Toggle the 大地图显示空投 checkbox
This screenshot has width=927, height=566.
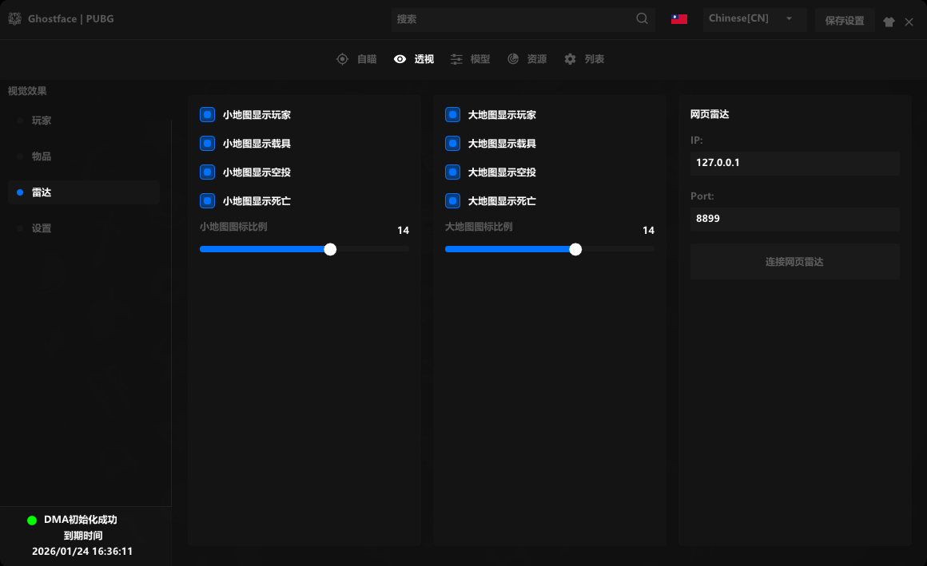click(x=452, y=172)
